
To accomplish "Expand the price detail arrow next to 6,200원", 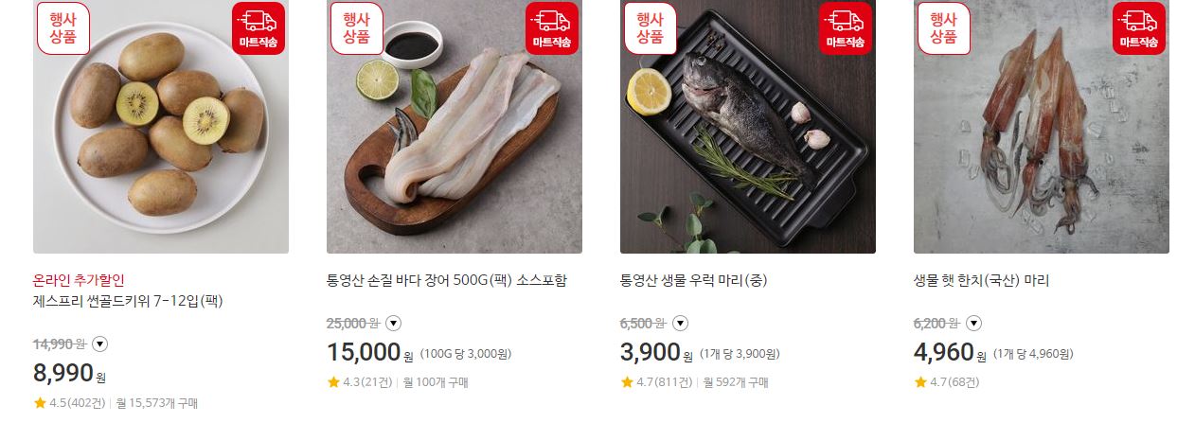I will (974, 323).
